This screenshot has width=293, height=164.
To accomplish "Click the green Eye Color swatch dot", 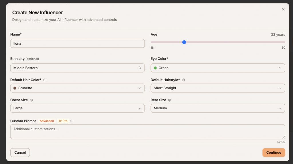I will pyautogui.click(x=155, y=68).
